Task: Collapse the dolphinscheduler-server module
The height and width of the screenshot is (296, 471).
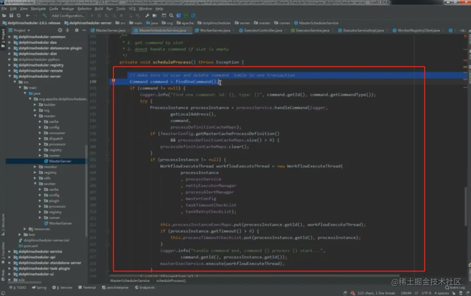Action: tap(9, 76)
